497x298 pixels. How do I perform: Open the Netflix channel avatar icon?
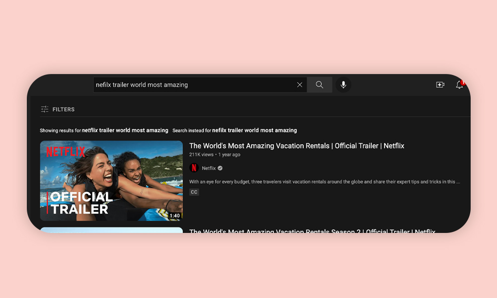click(194, 168)
